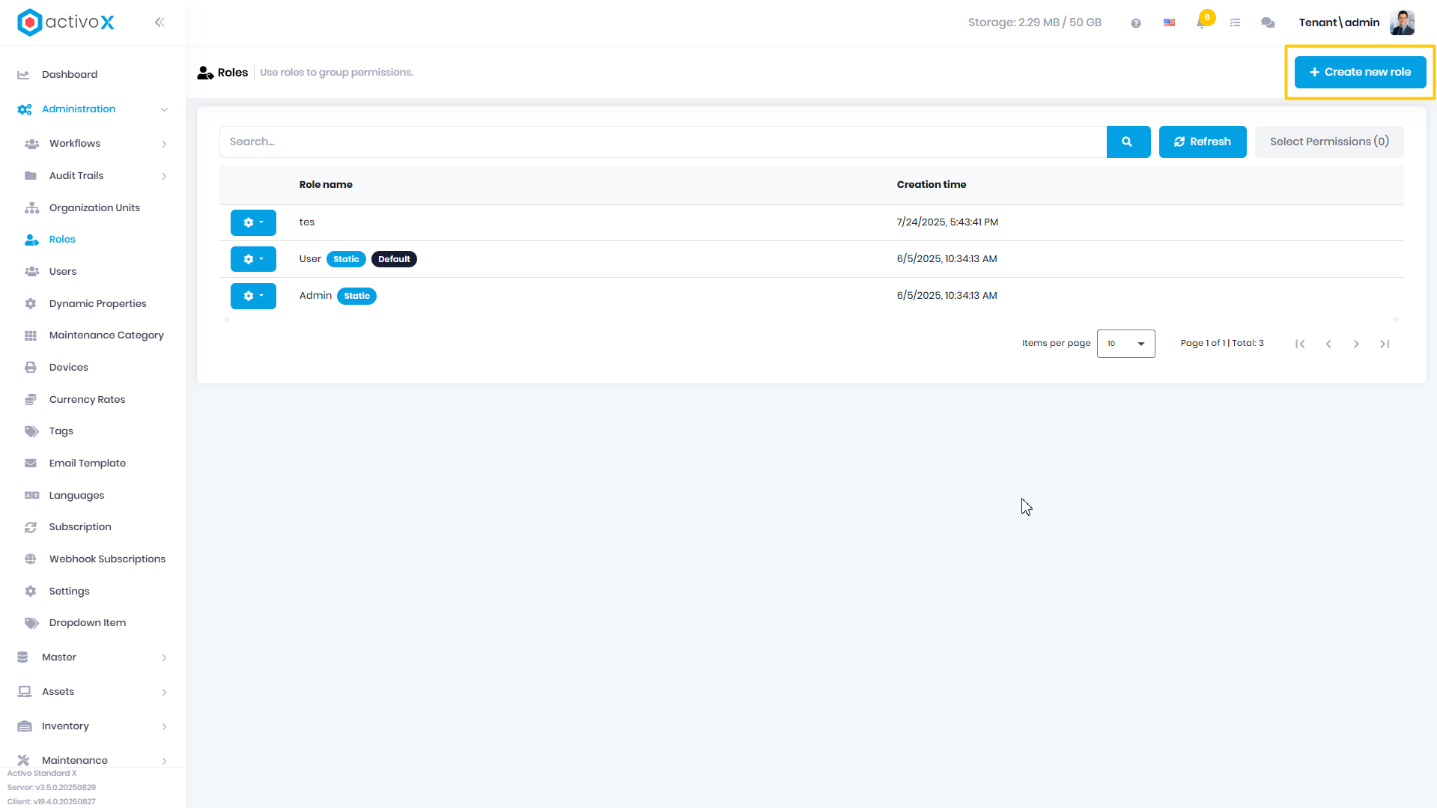Open actions gear for User role

pyautogui.click(x=253, y=259)
